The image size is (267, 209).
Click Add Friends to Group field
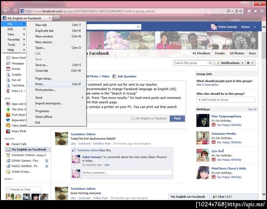point(226,100)
